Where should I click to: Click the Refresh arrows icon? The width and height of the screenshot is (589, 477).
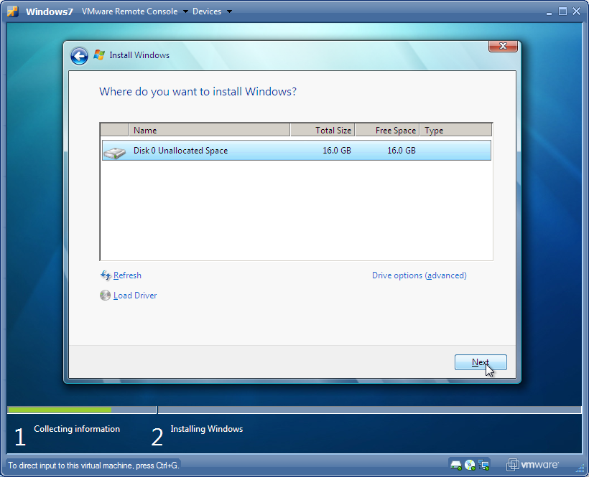click(x=106, y=275)
